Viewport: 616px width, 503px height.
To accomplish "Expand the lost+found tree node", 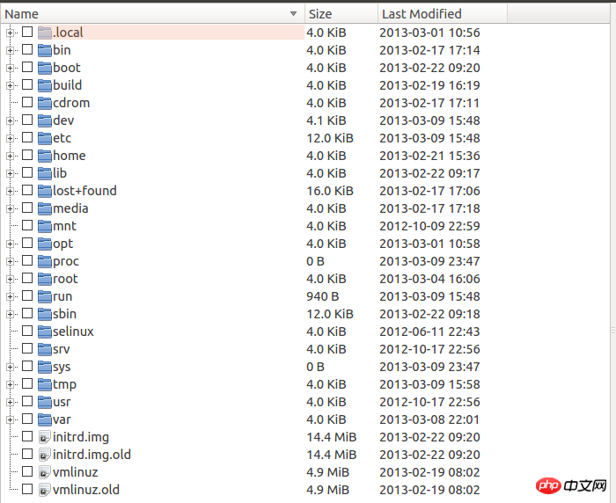I will click(x=10, y=191).
